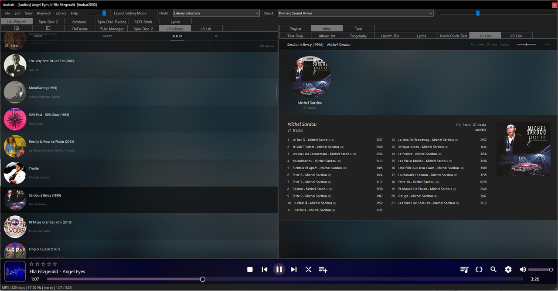Select album The Very Best Of Joe Tex
This screenshot has height=291, width=558.
139,65
